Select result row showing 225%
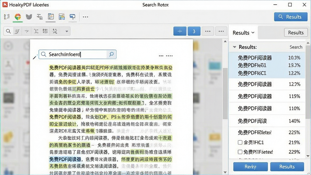311x175 pixels. point(267,132)
